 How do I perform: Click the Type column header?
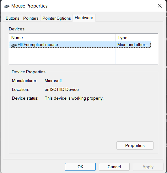[x=133, y=38]
